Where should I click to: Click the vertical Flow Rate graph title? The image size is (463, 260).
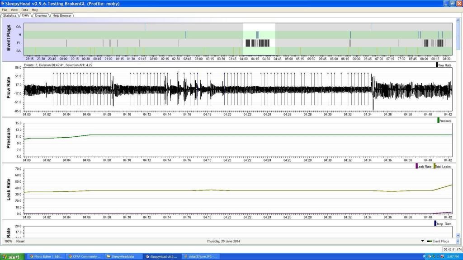9,88
